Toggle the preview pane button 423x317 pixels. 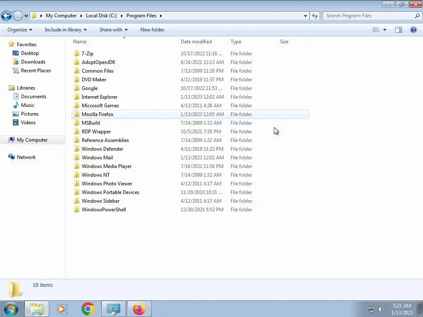[x=399, y=30]
